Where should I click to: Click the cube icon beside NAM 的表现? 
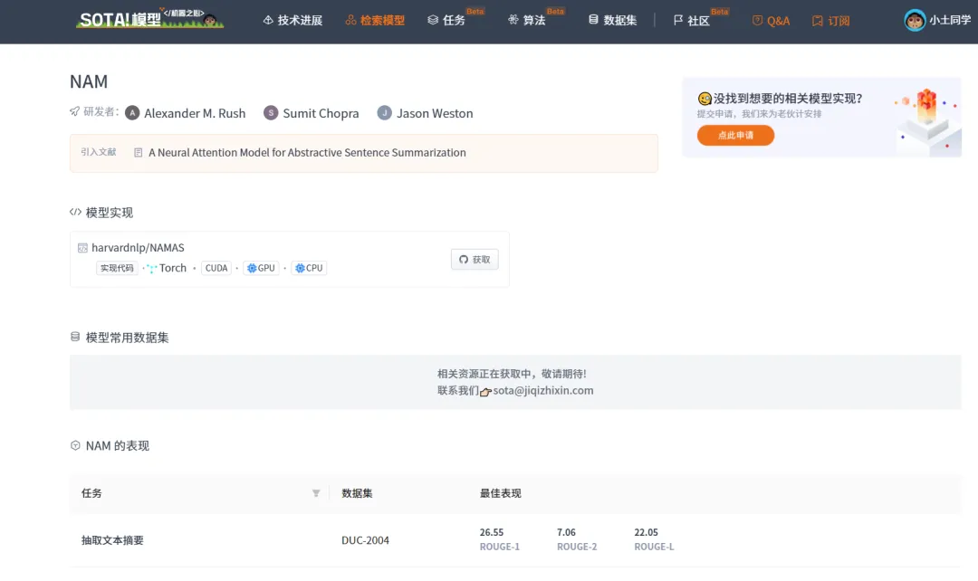75,446
